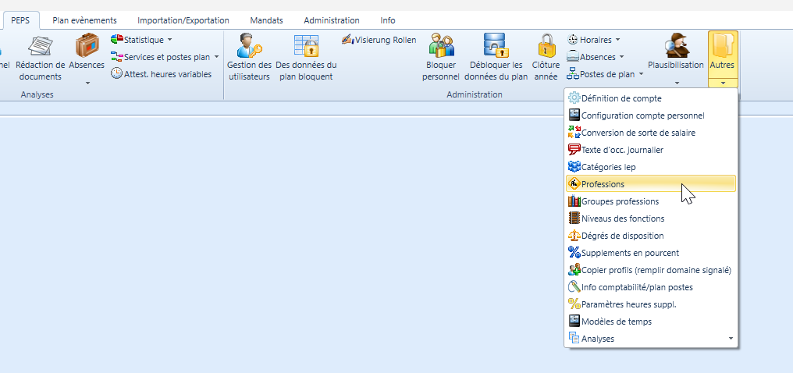The height and width of the screenshot is (373, 793).
Task: Open the Postes de plan dropdown
Action: click(x=605, y=74)
